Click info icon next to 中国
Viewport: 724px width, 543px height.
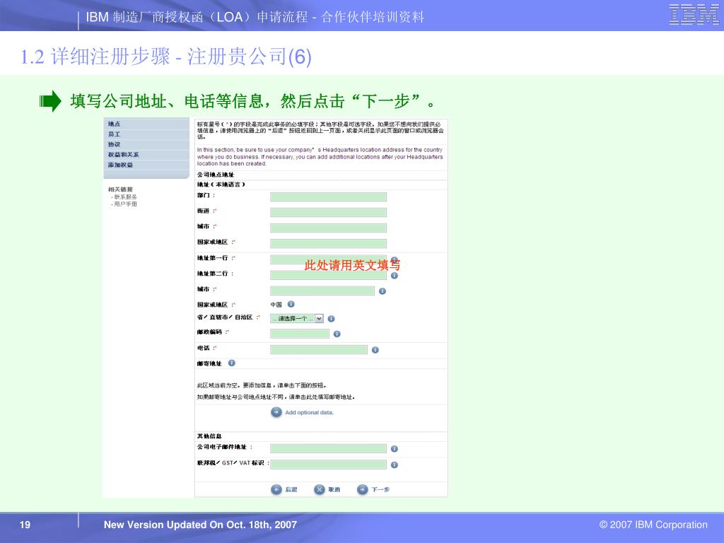pos(291,304)
